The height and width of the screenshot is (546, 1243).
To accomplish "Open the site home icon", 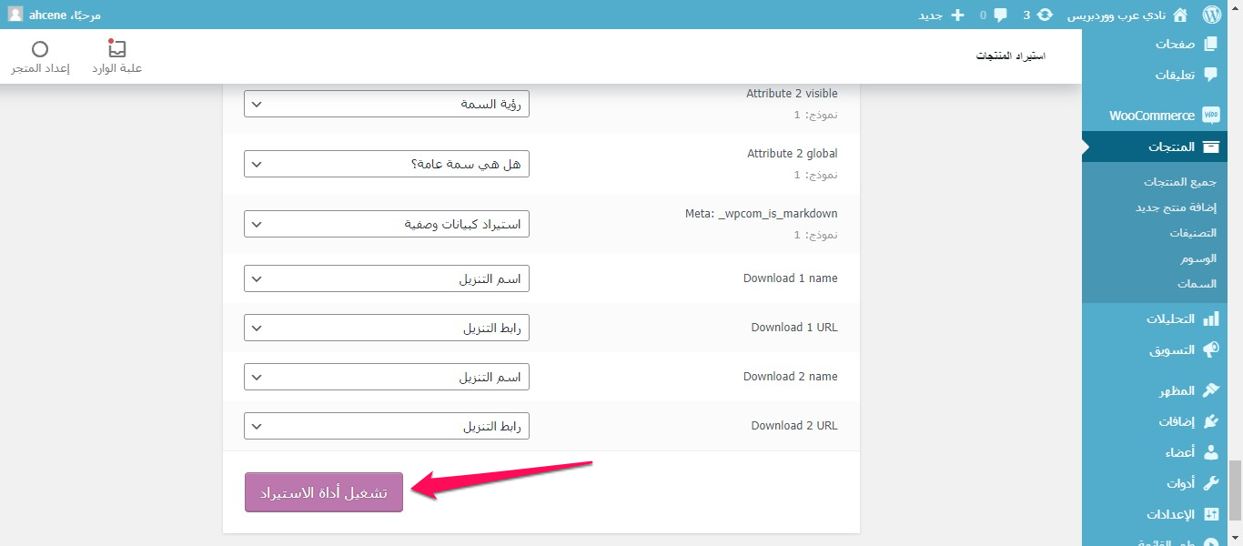I will pos(1180,15).
